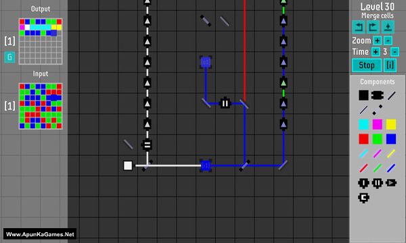Select the red filter mirror
406x243 pixels.
[363, 168]
